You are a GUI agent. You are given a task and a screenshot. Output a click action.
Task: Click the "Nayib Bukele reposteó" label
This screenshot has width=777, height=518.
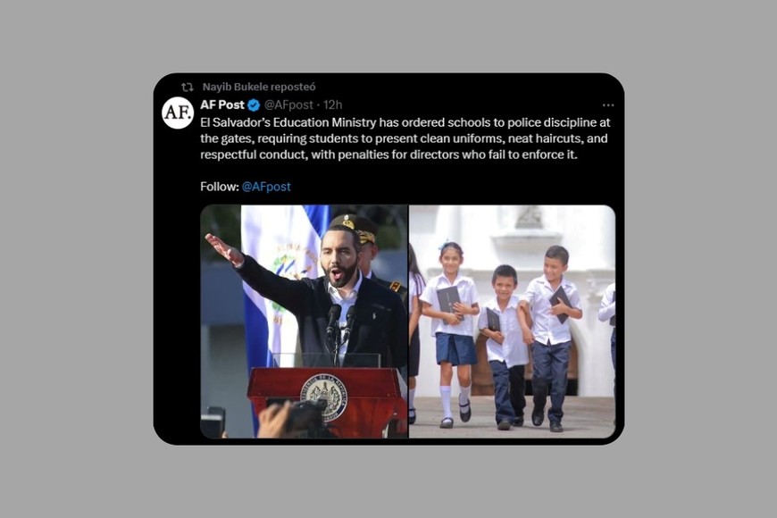(x=259, y=88)
